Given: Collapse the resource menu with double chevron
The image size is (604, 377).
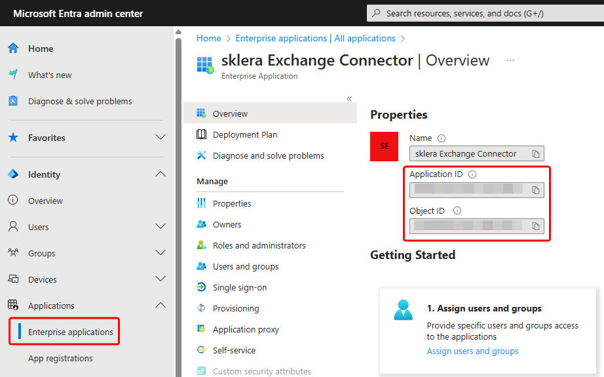Looking at the screenshot, I should coord(349,99).
